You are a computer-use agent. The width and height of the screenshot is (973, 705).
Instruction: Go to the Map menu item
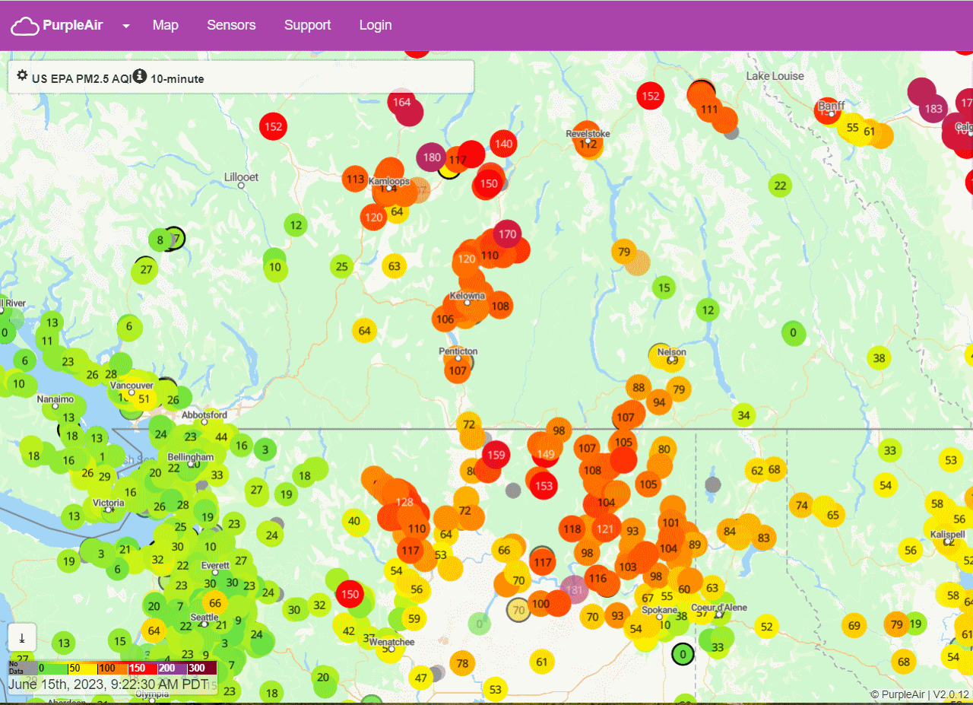pos(165,25)
